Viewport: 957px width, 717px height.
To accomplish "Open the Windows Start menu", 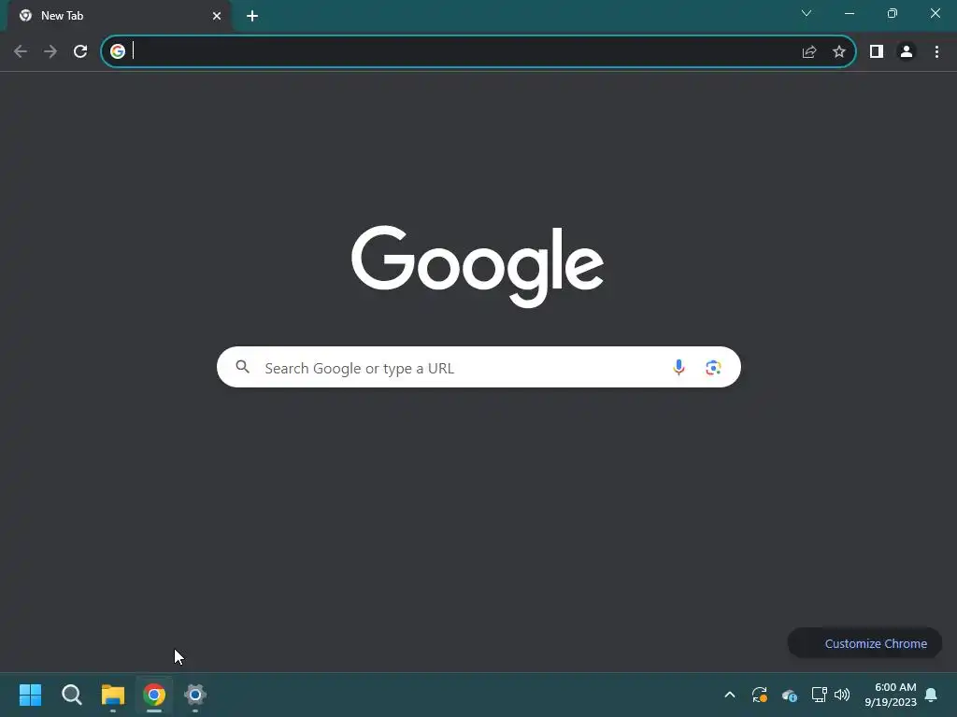I will (x=31, y=695).
